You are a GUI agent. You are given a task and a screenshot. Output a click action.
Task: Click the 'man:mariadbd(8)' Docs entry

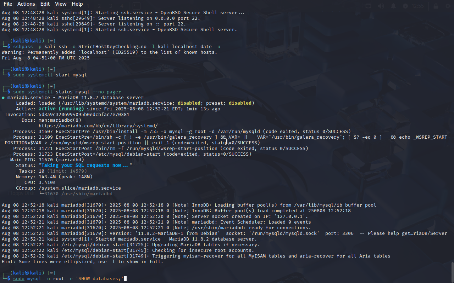tap(60, 120)
